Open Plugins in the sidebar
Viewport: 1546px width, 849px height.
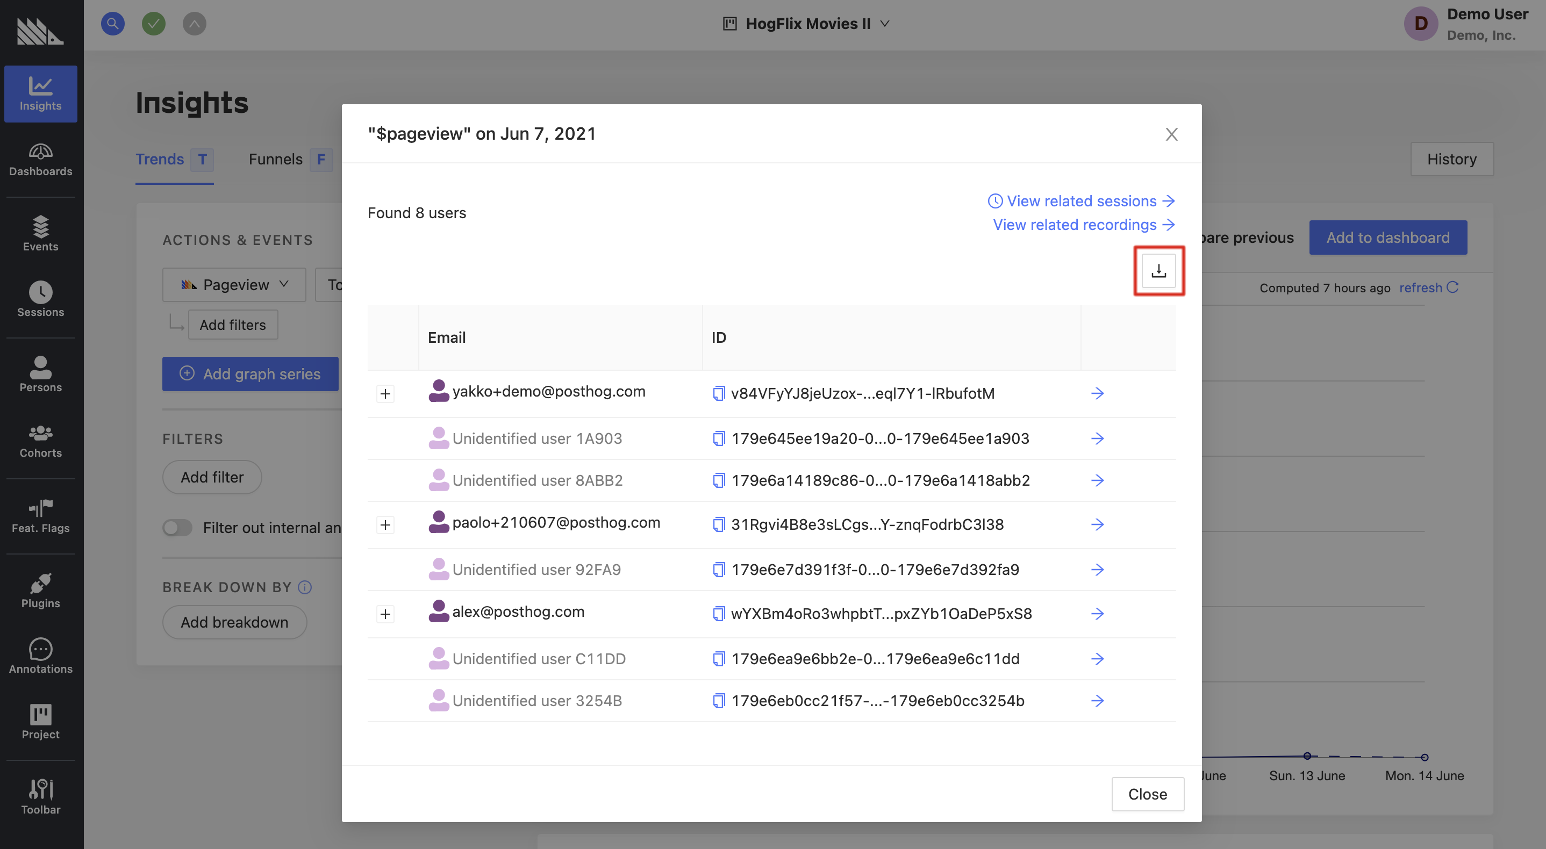click(41, 590)
